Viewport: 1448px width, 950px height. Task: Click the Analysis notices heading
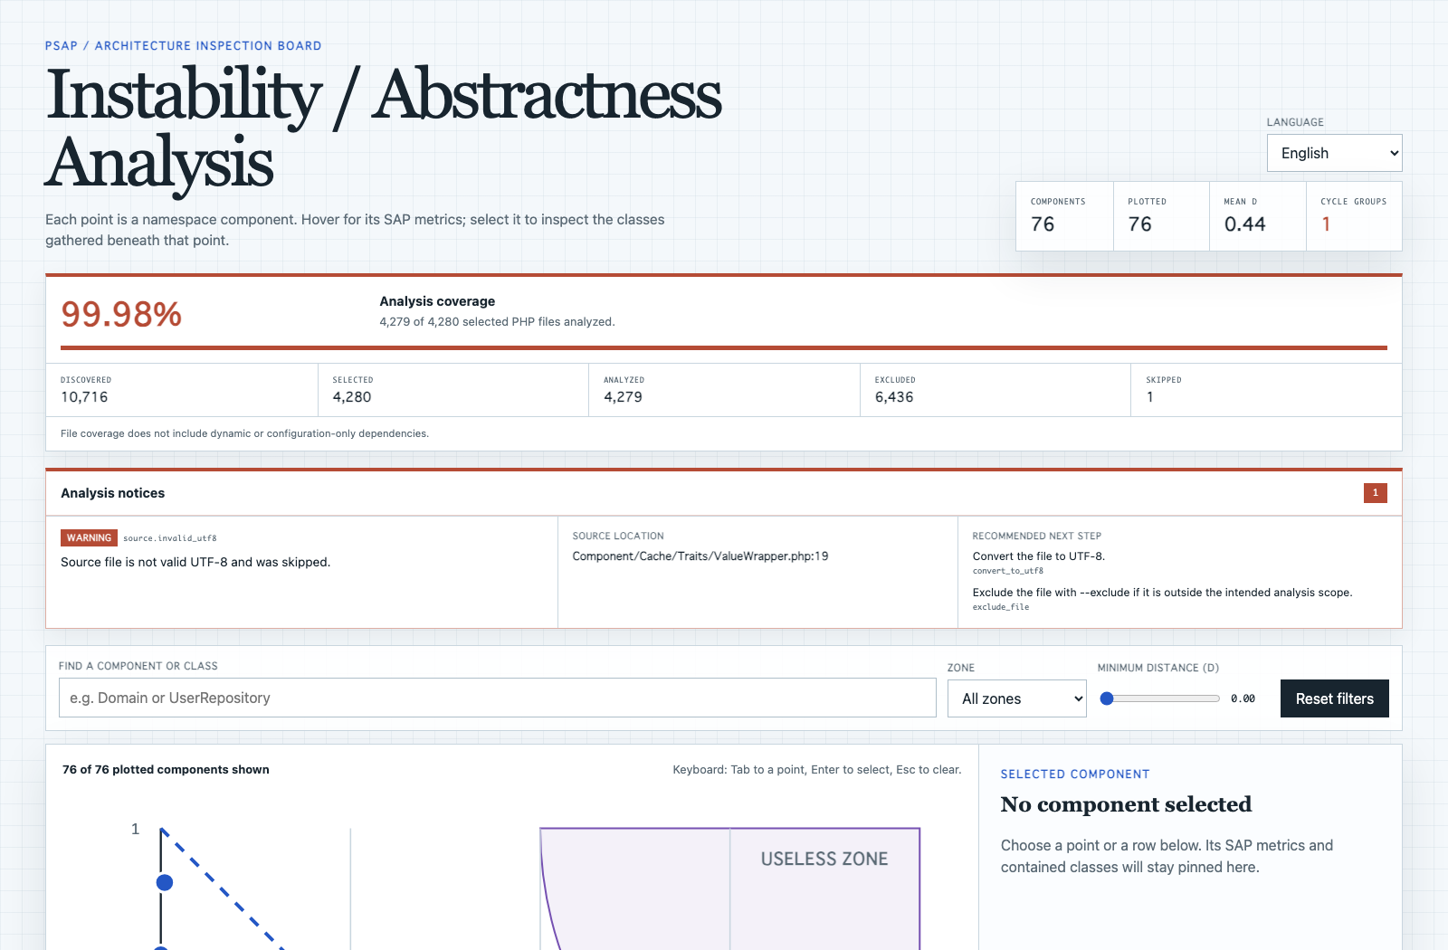point(113,493)
